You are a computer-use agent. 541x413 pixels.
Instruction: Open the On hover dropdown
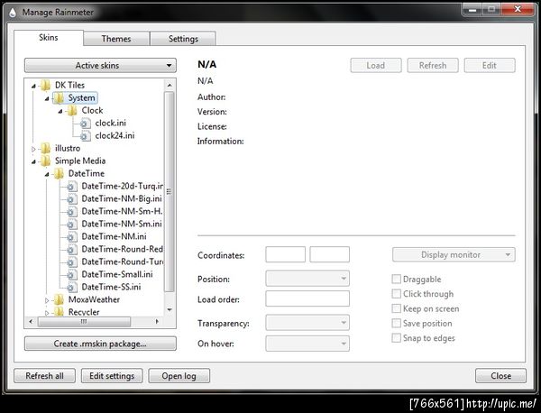[x=307, y=344]
